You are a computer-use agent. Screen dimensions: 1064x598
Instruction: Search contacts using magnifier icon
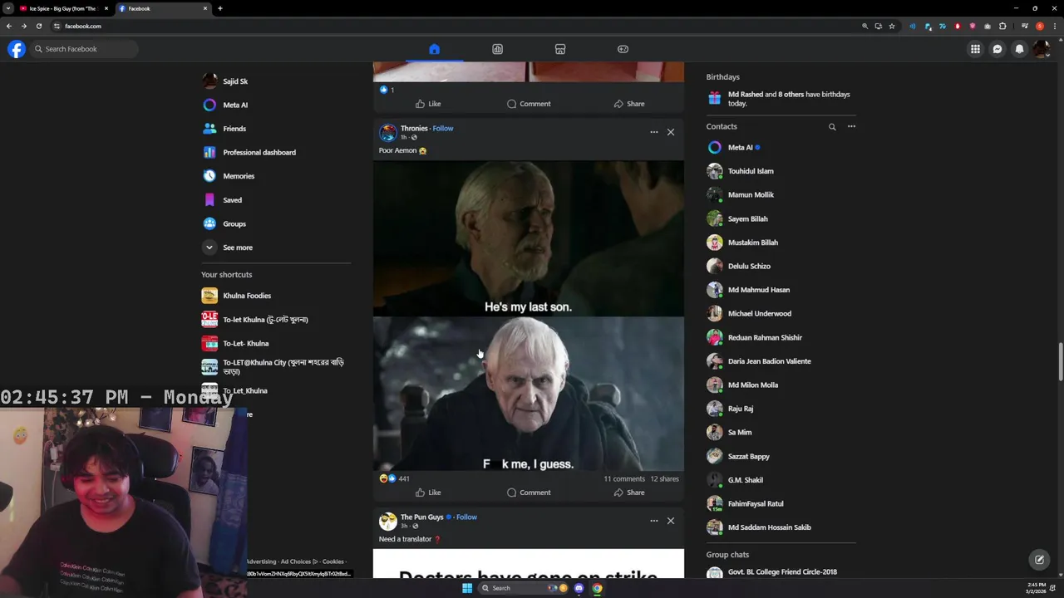832,127
